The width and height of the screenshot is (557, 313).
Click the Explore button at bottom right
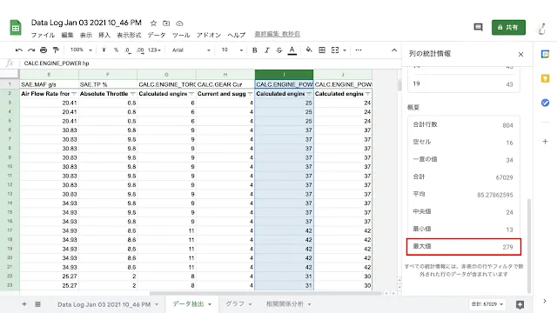click(x=520, y=304)
